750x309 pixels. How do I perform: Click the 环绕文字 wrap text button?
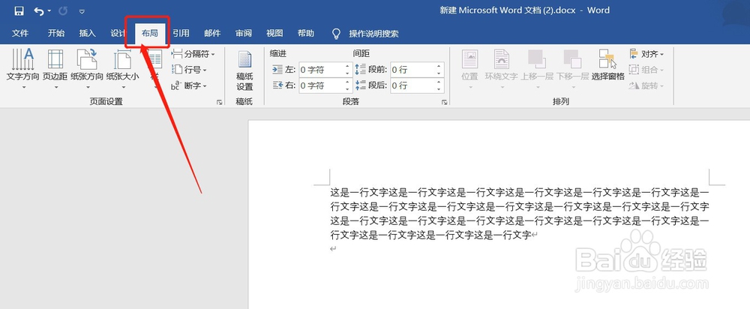coord(501,69)
